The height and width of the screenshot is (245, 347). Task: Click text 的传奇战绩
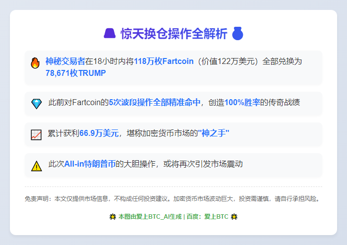click(x=280, y=102)
